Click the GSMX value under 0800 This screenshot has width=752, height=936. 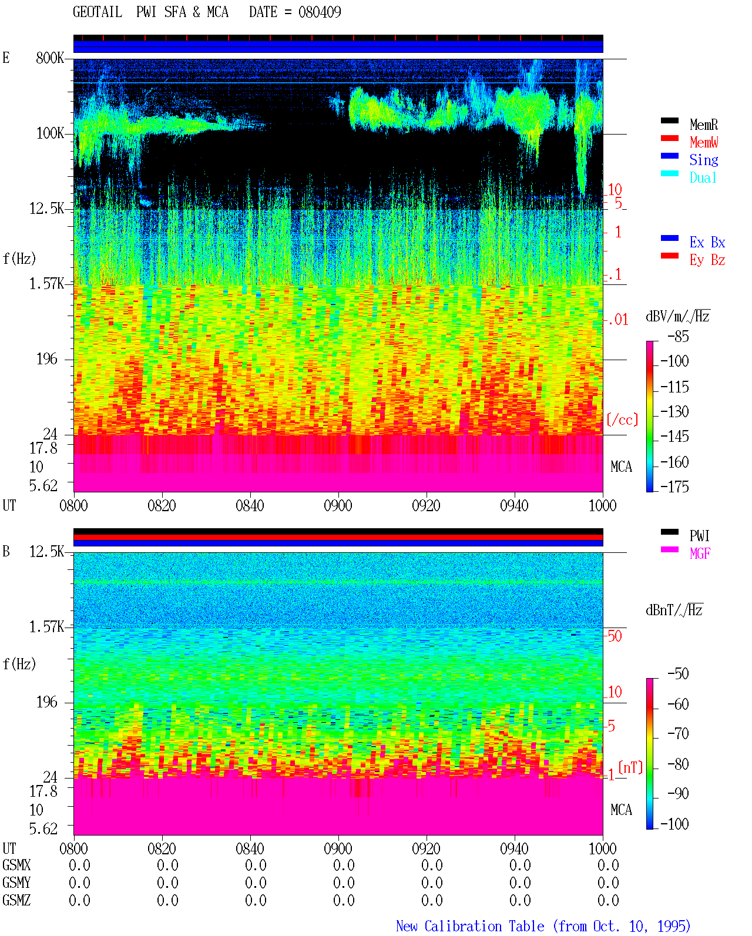[x=79, y=865]
